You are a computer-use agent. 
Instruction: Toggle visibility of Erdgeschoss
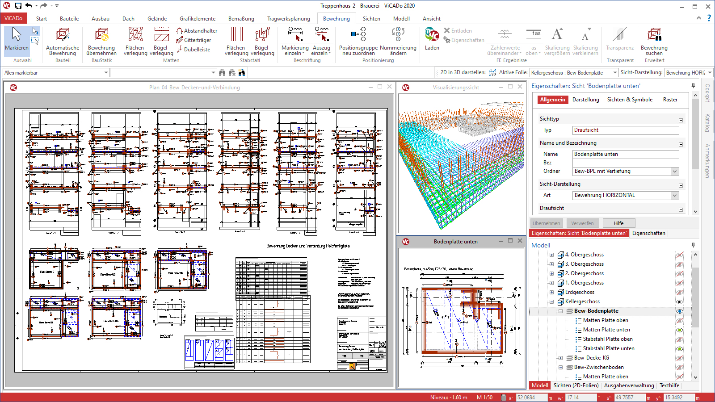tap(680, 292)
